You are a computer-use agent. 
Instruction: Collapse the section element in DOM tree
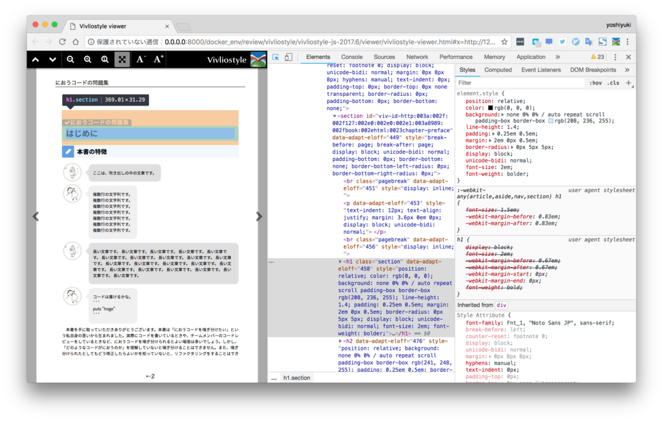(x=334, y=117)
